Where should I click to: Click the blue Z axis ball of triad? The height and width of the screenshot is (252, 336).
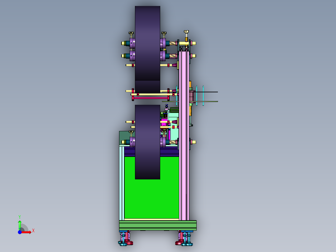click(20, 232)
